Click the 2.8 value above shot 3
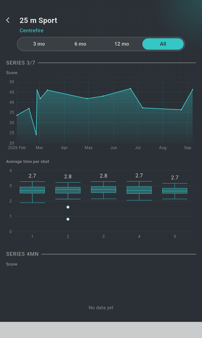The width and height of the screenshot is (202, 338). pos(104,176)
